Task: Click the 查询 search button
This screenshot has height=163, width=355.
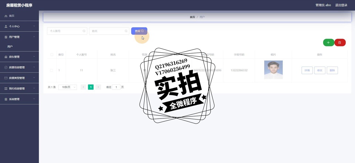Action: (139, 31)
